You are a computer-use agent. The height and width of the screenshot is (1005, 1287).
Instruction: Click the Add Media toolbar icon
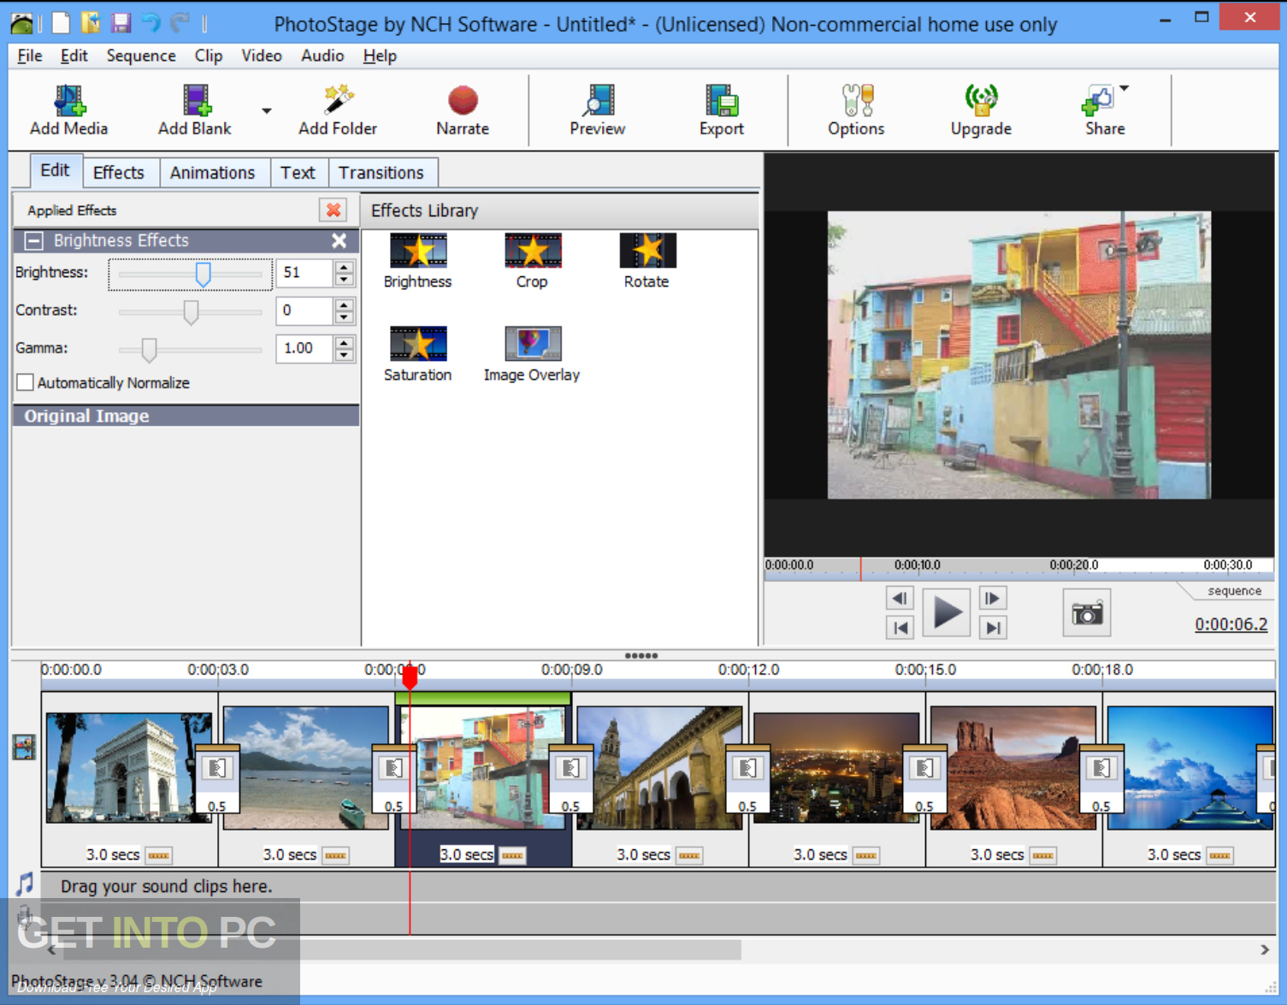click(x=69, y=101)
